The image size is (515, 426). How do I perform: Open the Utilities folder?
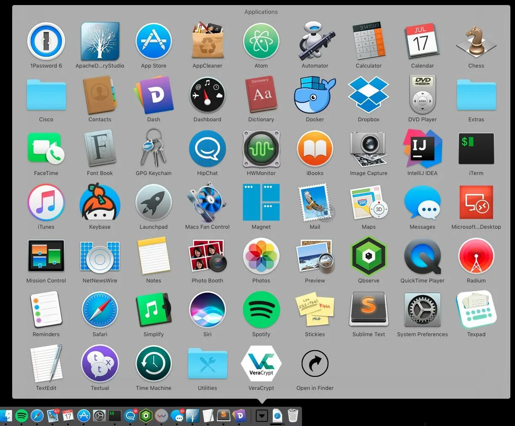coord(208,364)
